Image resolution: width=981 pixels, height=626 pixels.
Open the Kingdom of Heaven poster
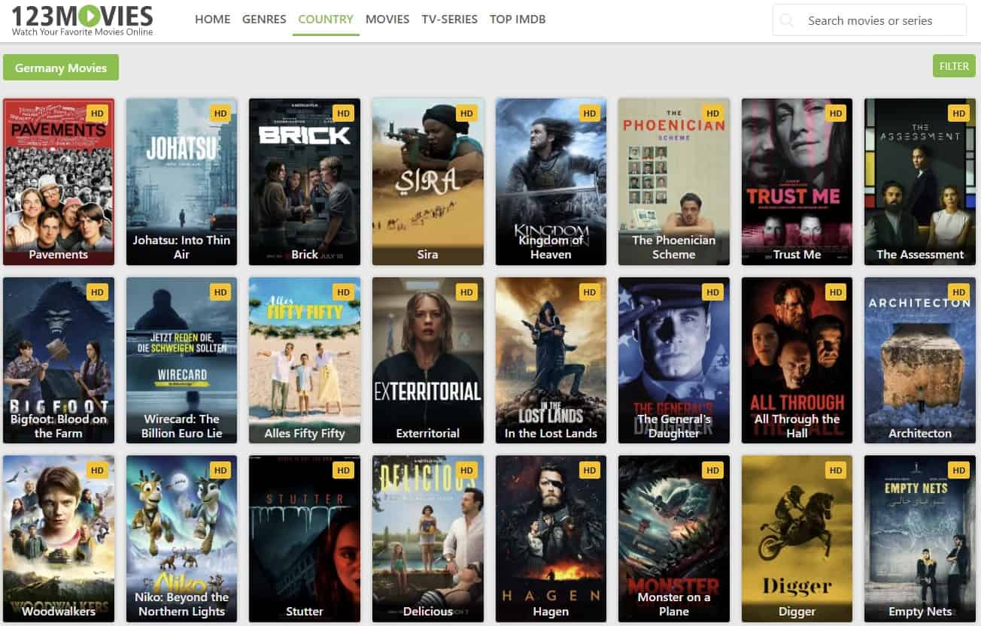[x=551, y=182]
